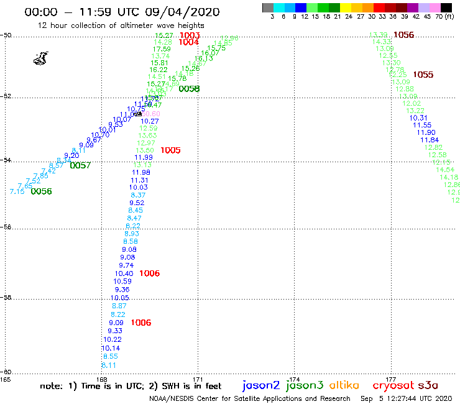
Task: Click the wave height value 9.20
Action: pyautogui.click(x=71, y=156)
